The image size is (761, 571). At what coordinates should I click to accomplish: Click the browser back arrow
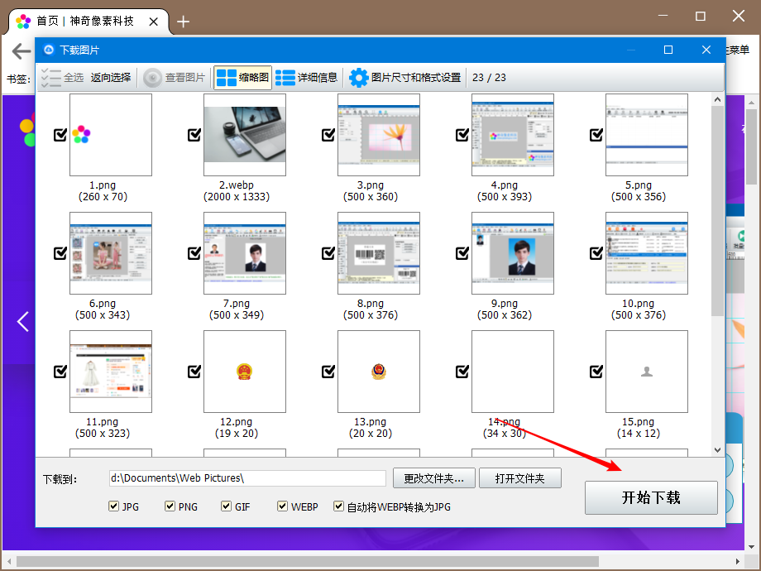click(20, 50)
